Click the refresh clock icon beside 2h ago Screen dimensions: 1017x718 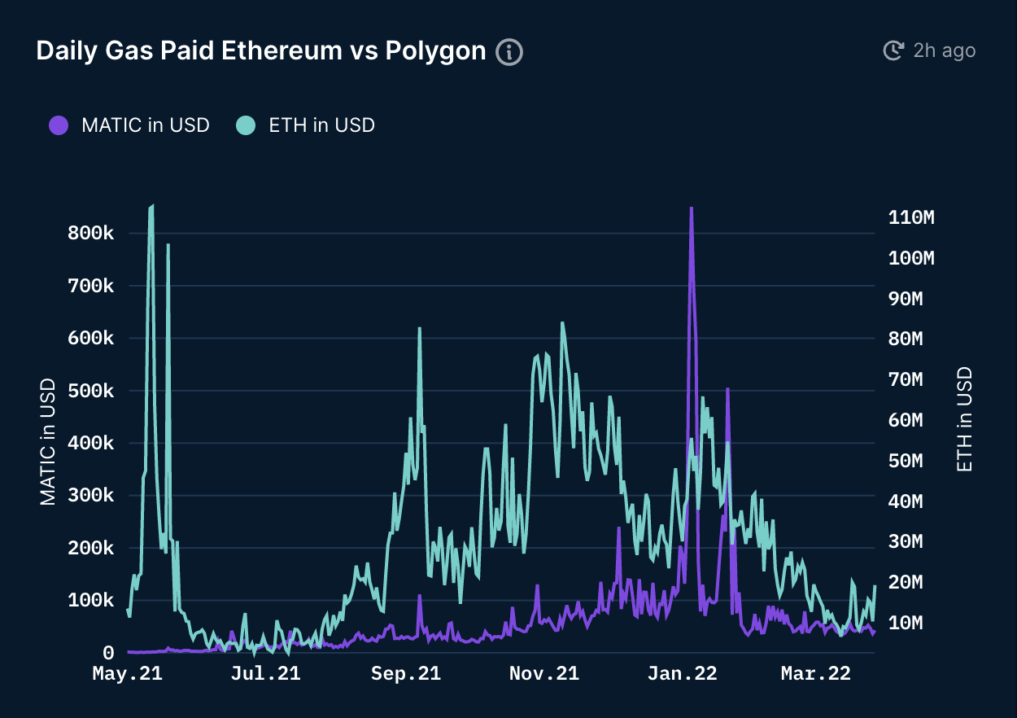893,50
